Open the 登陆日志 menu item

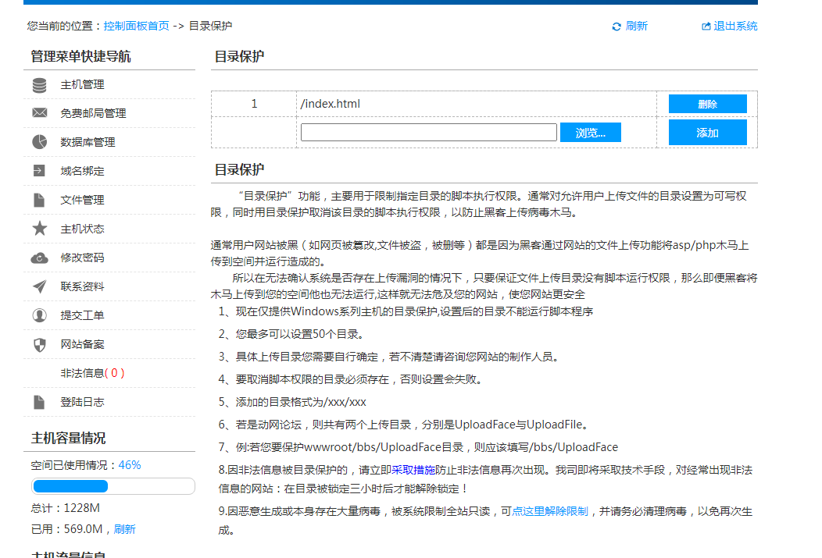82,402
